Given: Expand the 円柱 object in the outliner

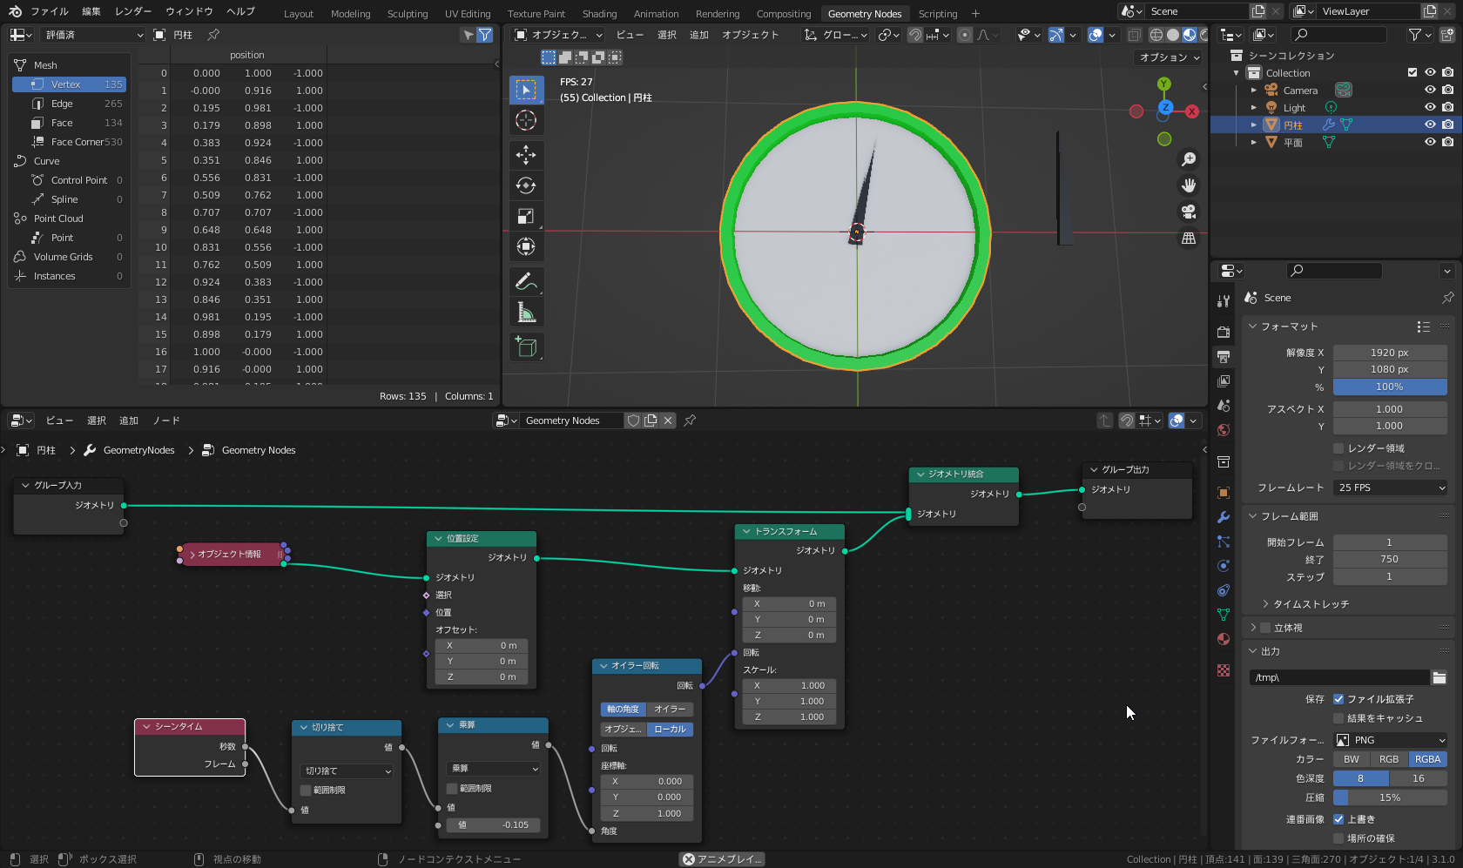Looking at the screenshot, I should point(1254,125).
